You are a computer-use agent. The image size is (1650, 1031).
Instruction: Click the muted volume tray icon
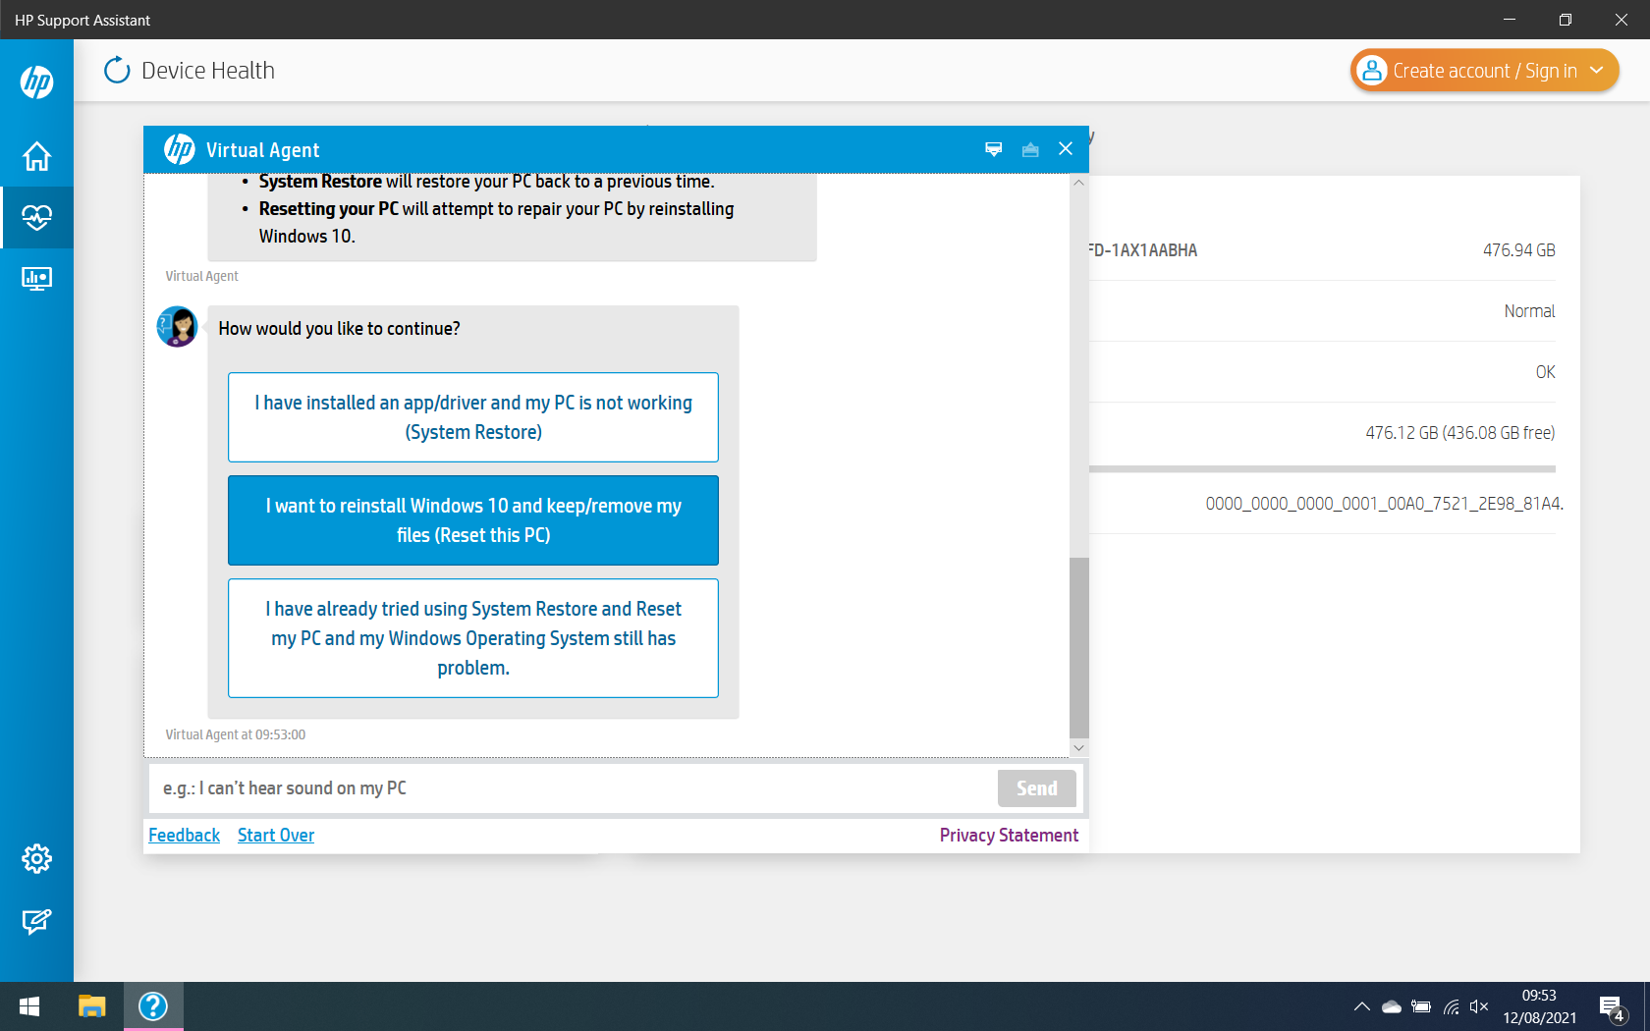pyautogui.click(x=1479, y=1006)
